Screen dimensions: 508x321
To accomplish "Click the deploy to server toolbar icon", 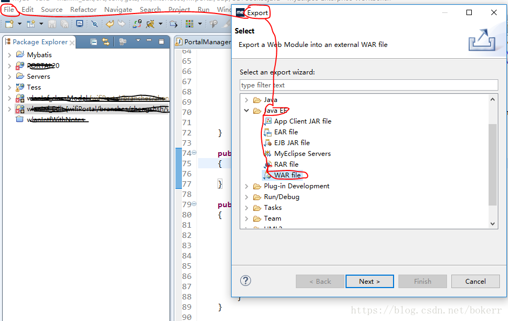I will (x=137, y=24).
